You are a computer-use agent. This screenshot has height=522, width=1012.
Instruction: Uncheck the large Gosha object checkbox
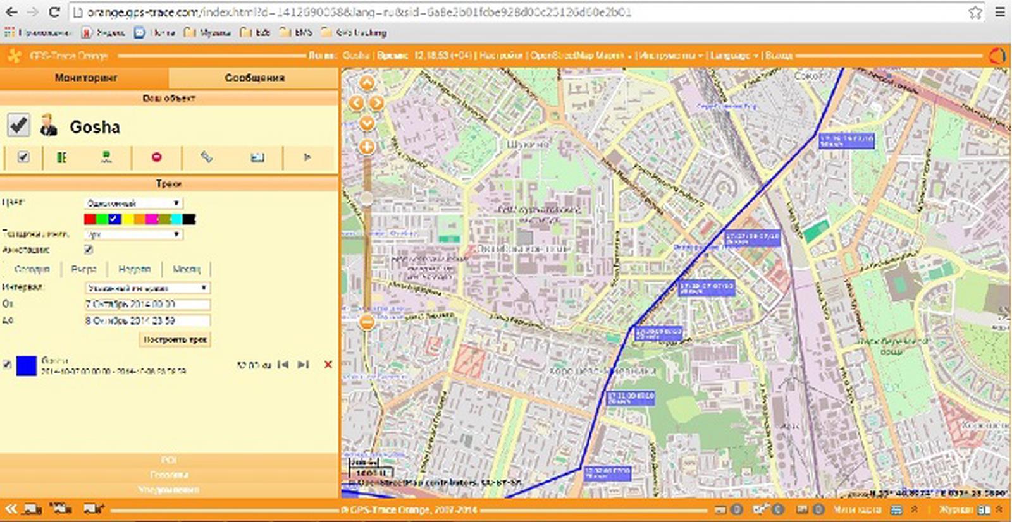click(18, 125)
